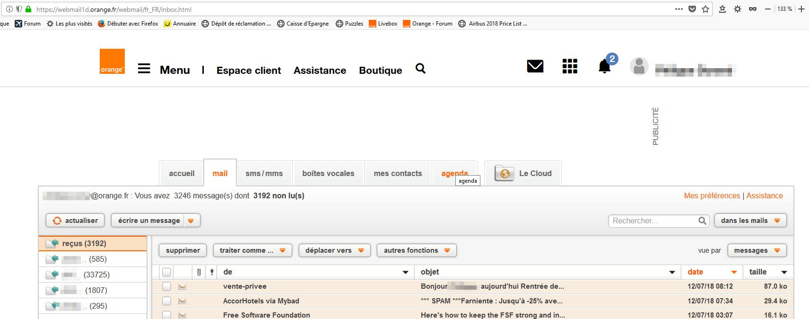Click the magnifier in Rechercher field

[x=702, y=221]
